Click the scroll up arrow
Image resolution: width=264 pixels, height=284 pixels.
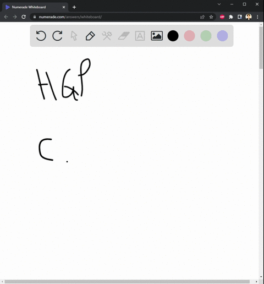[261, 24]
